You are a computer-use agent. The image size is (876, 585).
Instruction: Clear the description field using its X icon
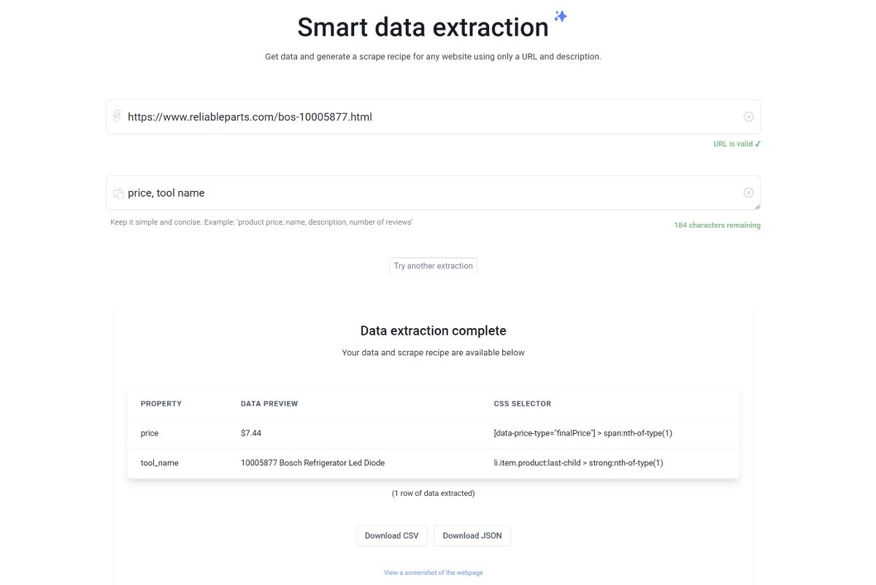pyautogui.click(x=748, y=193)
